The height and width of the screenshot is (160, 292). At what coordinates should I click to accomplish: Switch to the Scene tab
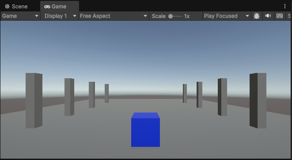(16, 7)
